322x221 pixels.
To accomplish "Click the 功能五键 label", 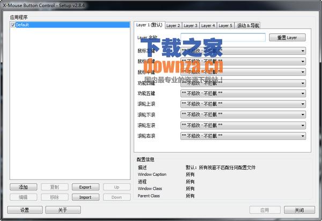I will pos(146,94).
